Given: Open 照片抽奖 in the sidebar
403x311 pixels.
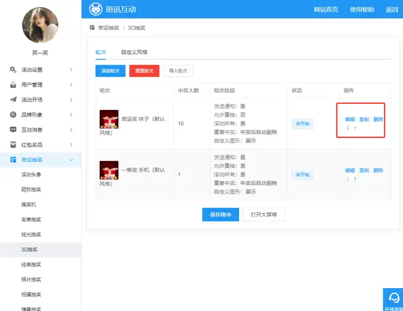Looking at the screenshot, I should click(31, 280).
